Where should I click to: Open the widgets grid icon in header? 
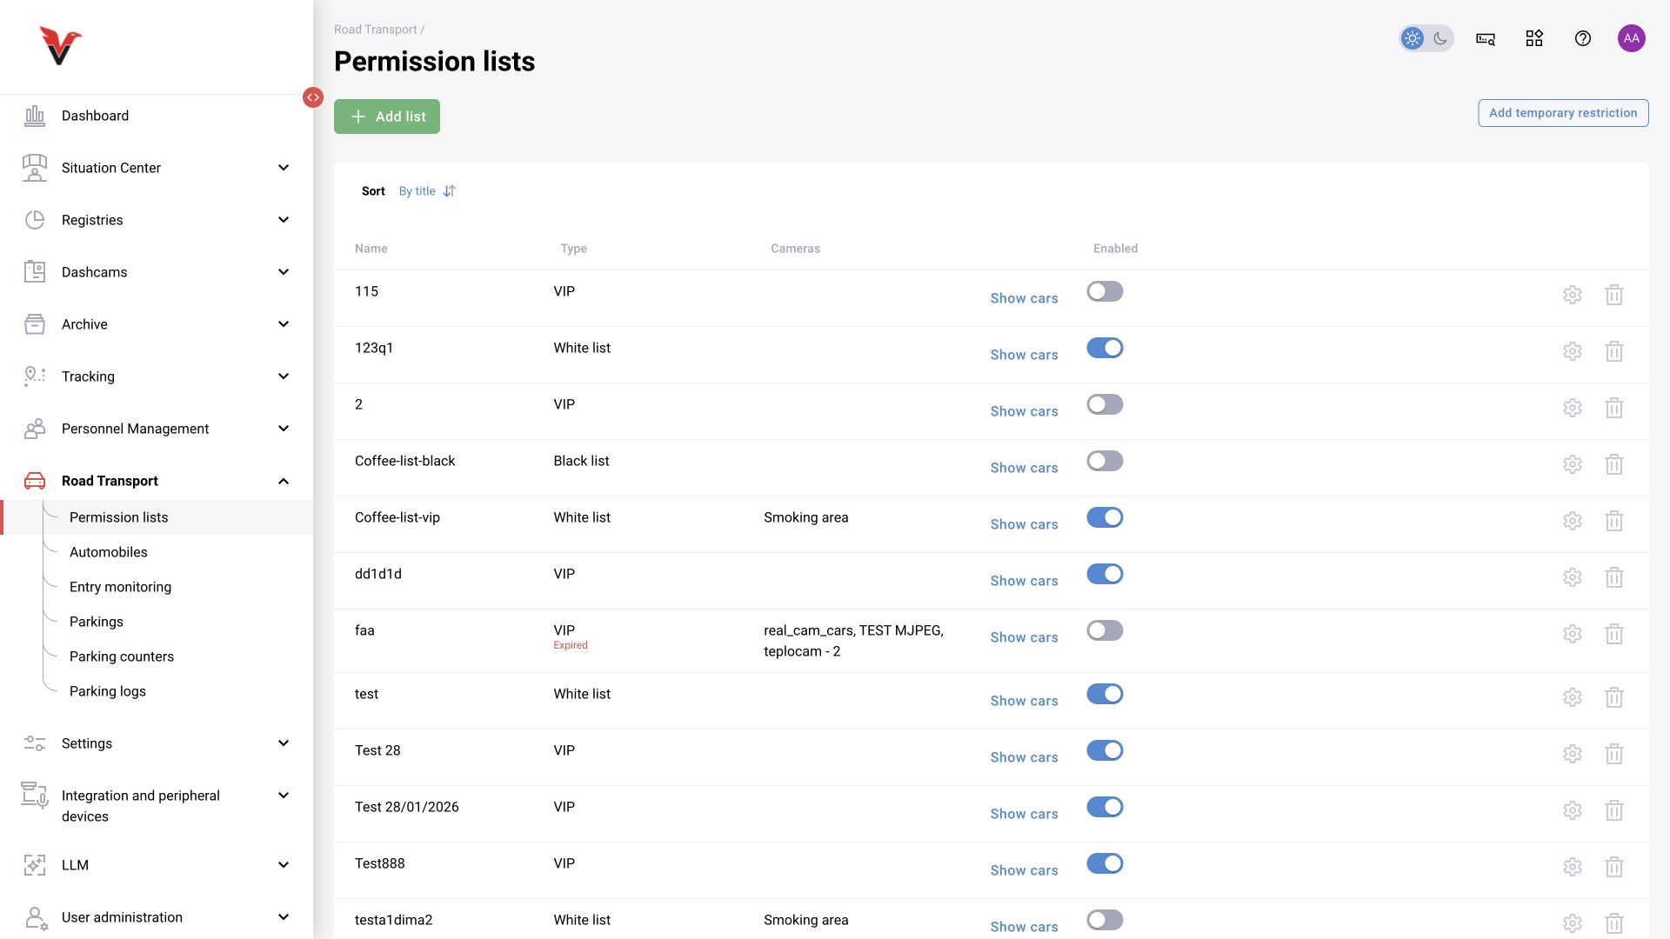[1534, 38]
